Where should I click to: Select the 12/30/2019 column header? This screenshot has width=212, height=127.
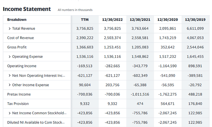(195, 20)
